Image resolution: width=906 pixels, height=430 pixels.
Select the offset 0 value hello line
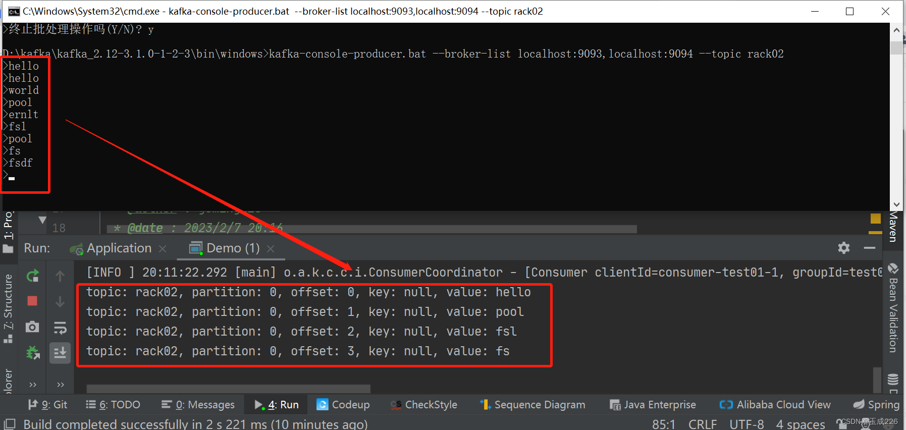[308, 292]
